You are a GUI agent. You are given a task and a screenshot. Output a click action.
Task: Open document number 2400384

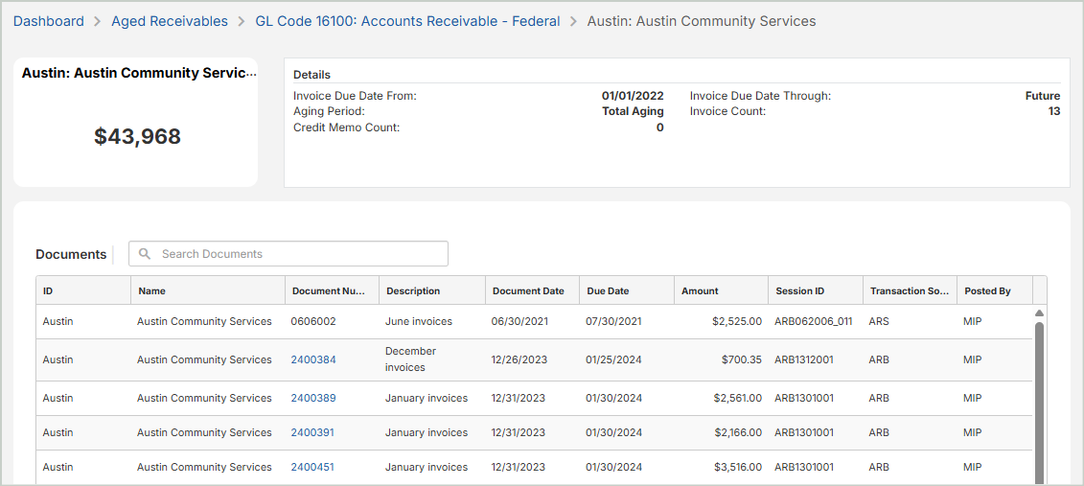pyautogui.click(x=313, y=359)
